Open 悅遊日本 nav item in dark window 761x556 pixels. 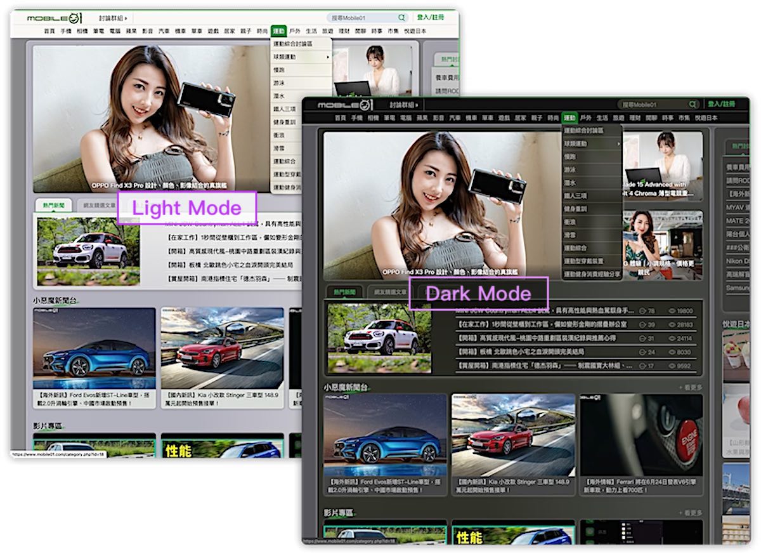tap(706, 118)
